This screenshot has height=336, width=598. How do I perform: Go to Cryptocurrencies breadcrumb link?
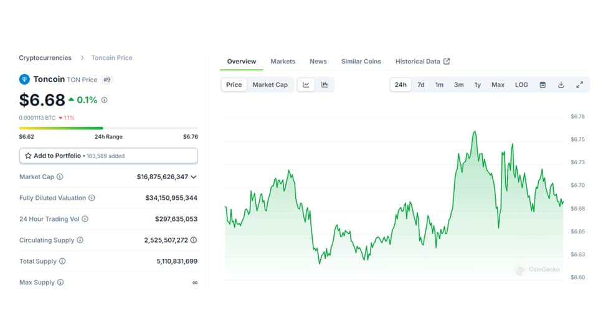coord(45,58)
